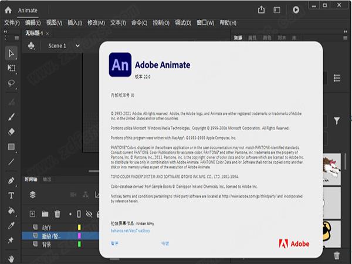Open the timeline layers view icon
352x264 pixels.
click(x=32, y=195)
